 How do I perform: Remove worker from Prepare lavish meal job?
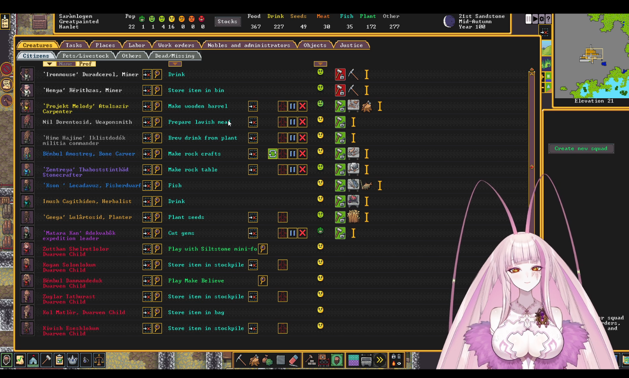tap(283, 122)
